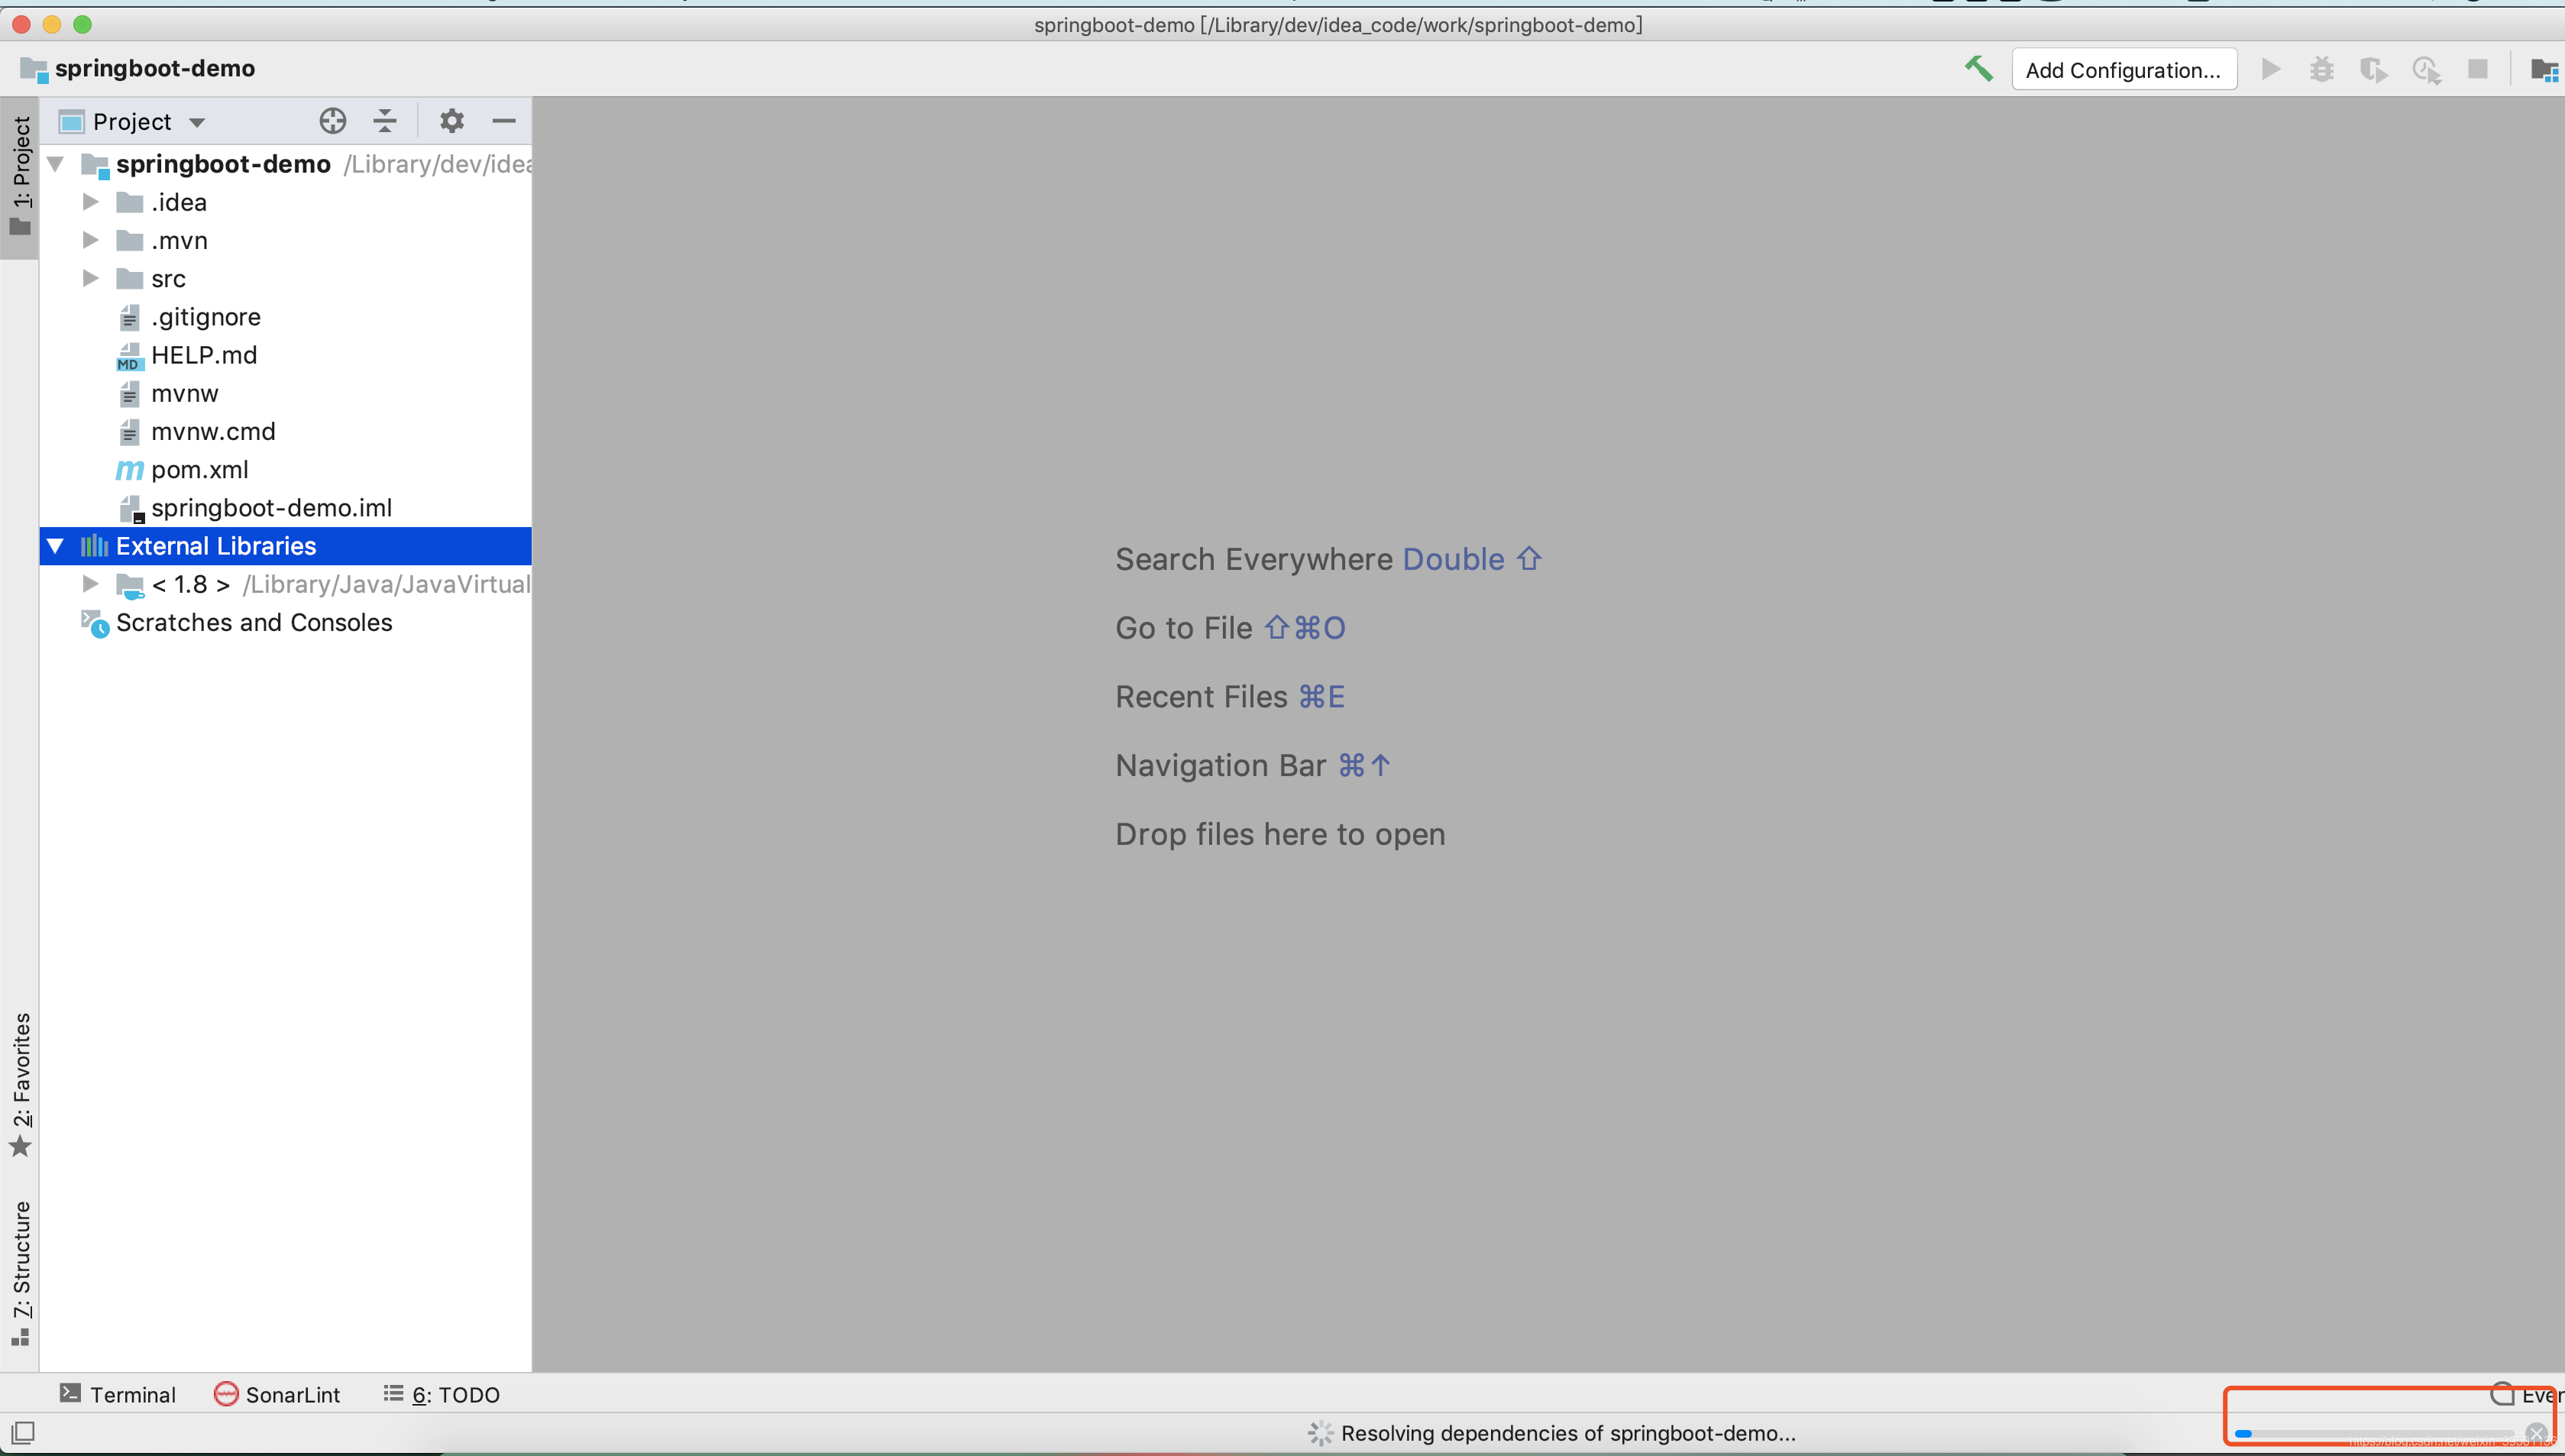The height and width of the screenshot is (1456, 2565).
Task: Open the Event Log tab at bottom right
Action: point(2527,1394)
